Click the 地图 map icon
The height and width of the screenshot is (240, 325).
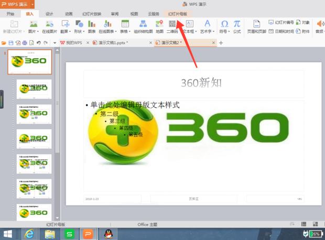pyautogui.click(x=159, y=24)
